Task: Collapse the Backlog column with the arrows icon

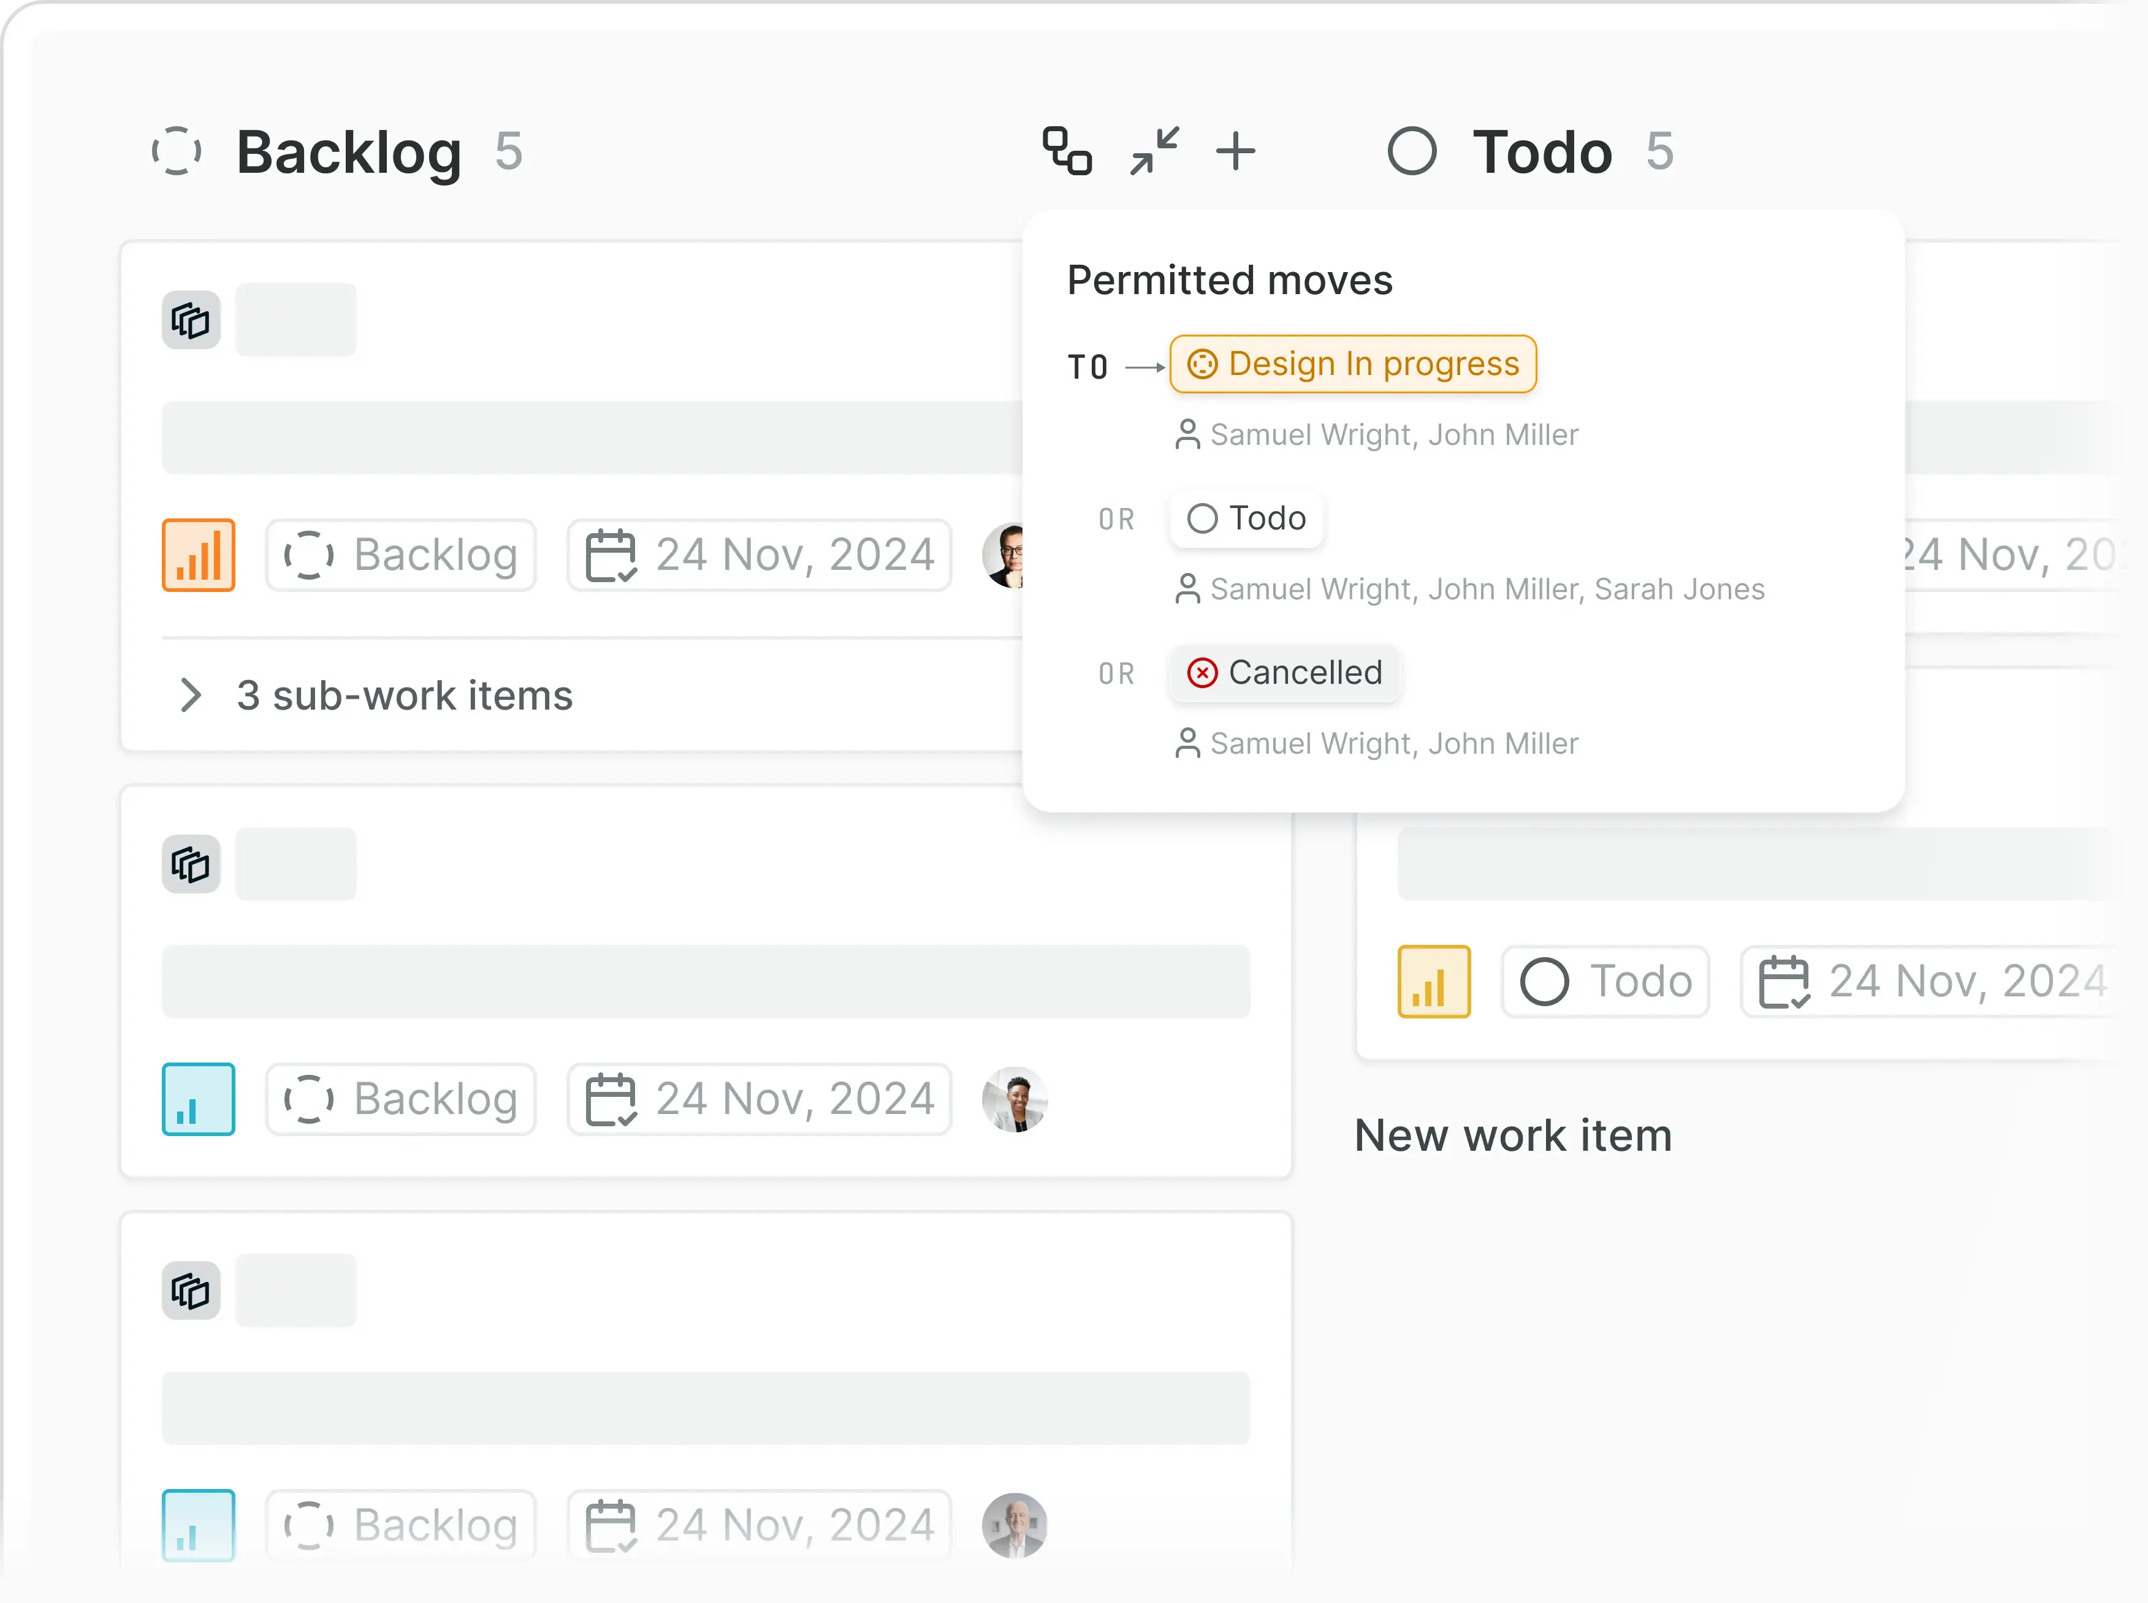Action: point(1154,150)
